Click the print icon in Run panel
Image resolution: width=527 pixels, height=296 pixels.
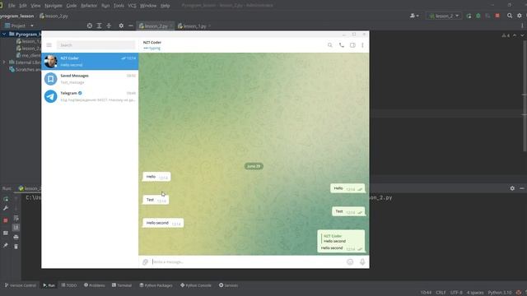coord(16,238)
